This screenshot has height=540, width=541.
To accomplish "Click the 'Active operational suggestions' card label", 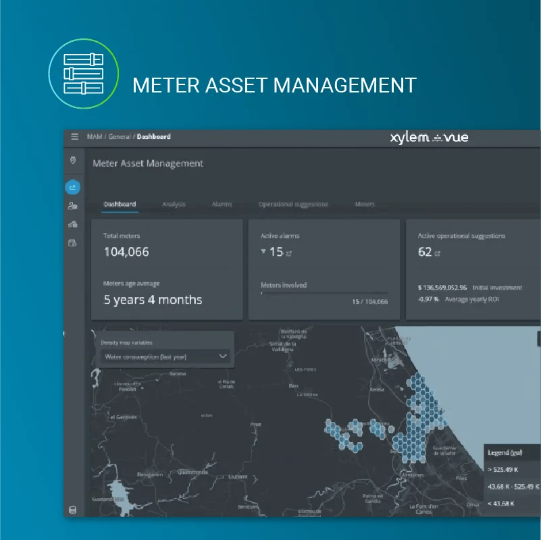I will click(x=462, y=236).
